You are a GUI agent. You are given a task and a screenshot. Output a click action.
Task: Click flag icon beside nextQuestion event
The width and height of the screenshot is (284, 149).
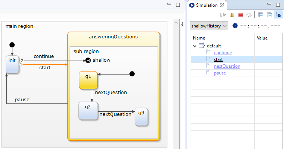click(x=208, y=65)
